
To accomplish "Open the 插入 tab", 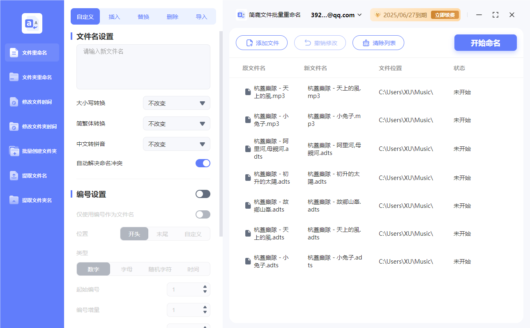I will 114,16.
